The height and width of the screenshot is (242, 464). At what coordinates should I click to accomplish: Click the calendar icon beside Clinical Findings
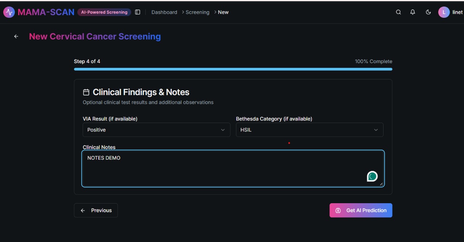[86, 92]
